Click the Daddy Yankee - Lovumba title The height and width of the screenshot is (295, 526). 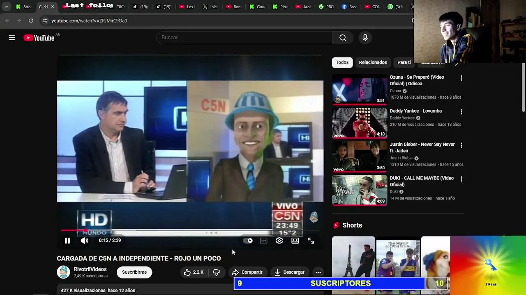tap(416, 111)
